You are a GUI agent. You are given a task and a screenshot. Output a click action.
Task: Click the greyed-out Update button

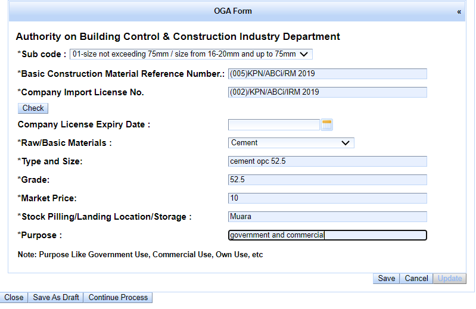click(x=450, y=279)
